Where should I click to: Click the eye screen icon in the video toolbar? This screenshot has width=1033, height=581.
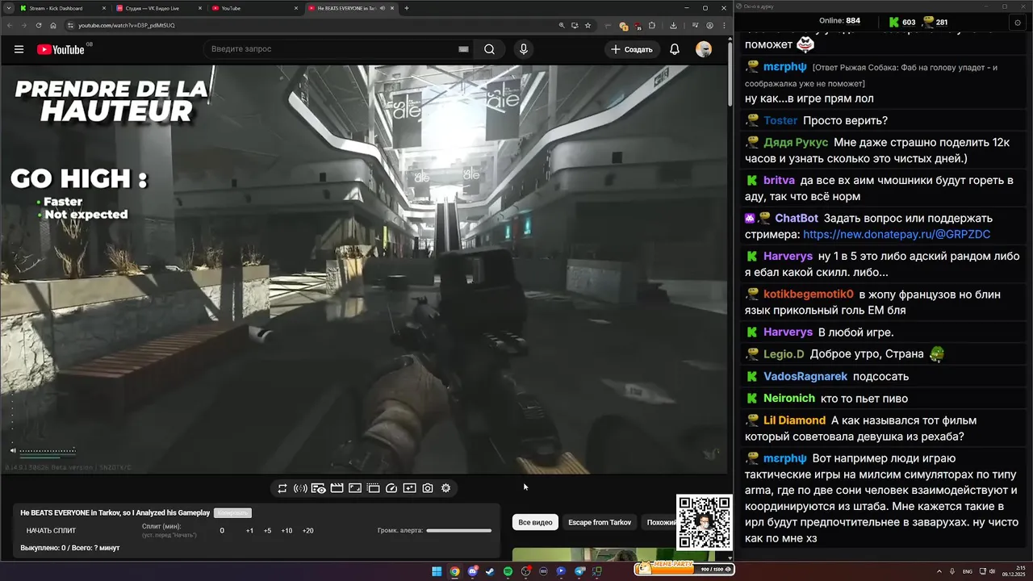(x=319, y=488)
